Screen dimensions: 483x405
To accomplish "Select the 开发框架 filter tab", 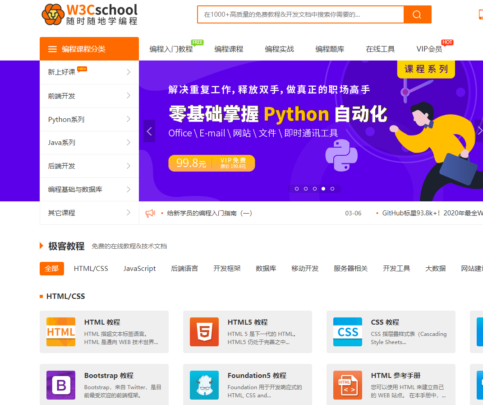I will (227, 268).
